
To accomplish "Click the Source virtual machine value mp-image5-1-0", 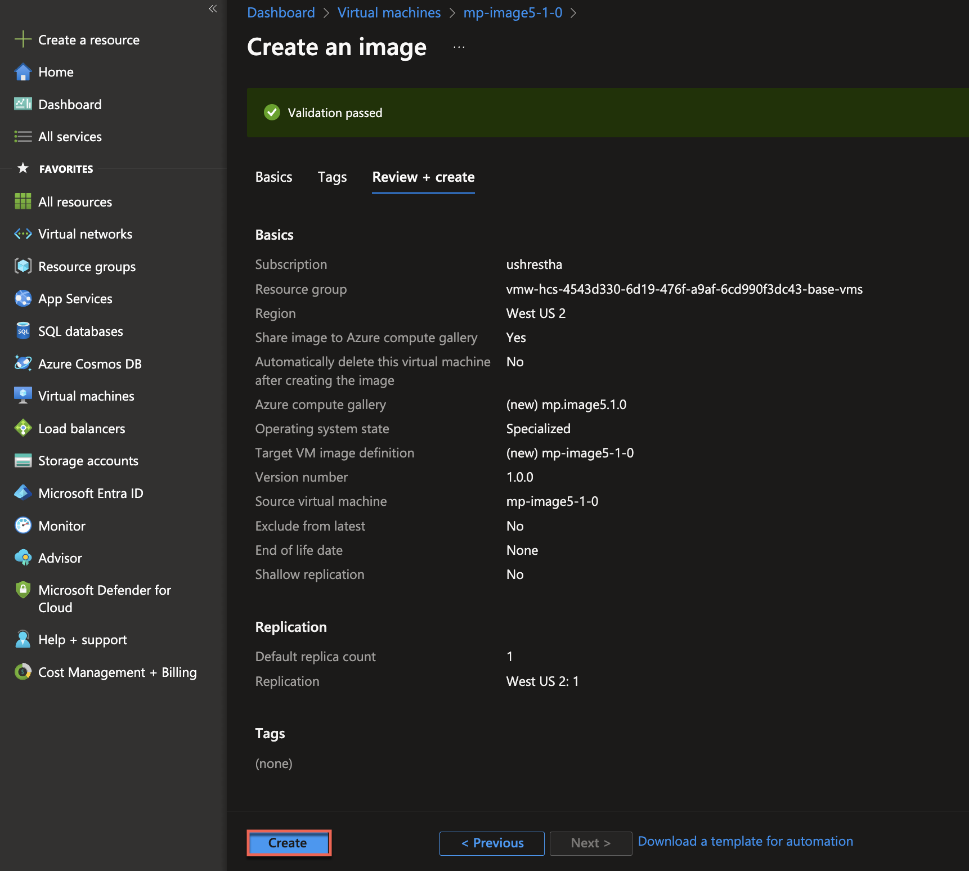I will coord(553,501).
